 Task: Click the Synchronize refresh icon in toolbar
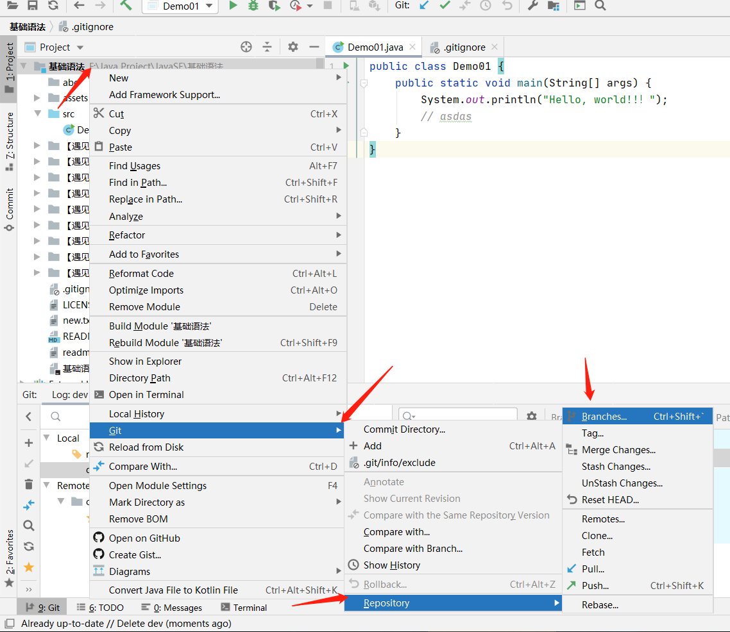tap(53, 6)
